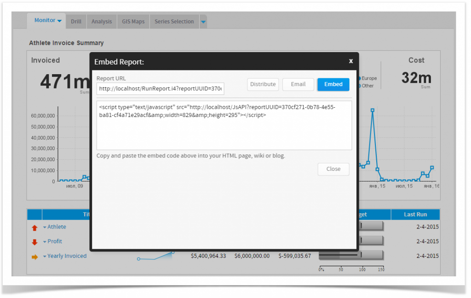The image size is (471, 298).
Task: Open the dropdown right of Series Selection
Action: (x=203, y=21)
